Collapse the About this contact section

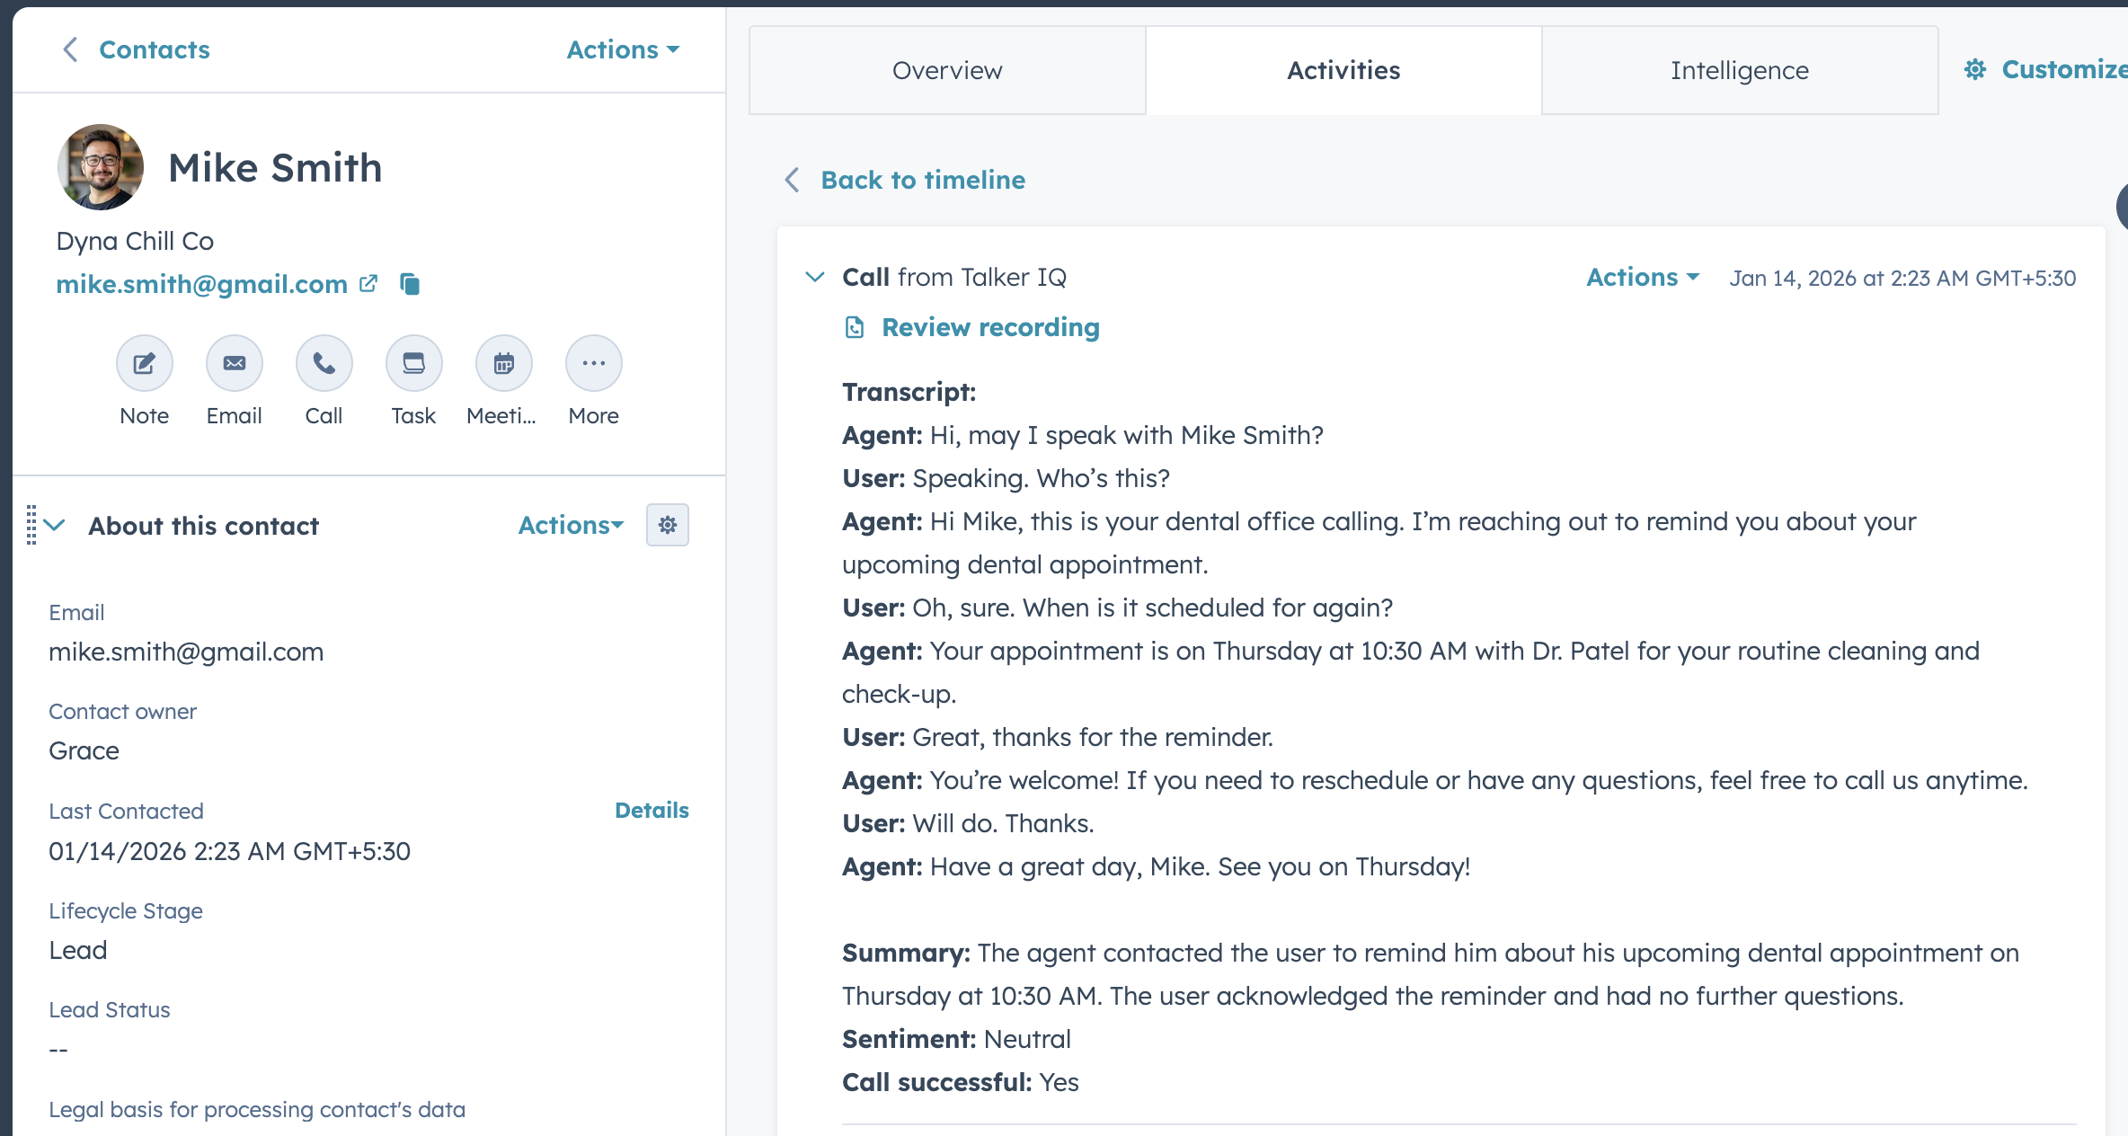(x=56, y=526)
